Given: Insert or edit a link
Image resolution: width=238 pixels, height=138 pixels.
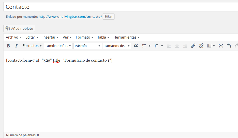Looking at the screenshot, I should (x=193, y=46).
